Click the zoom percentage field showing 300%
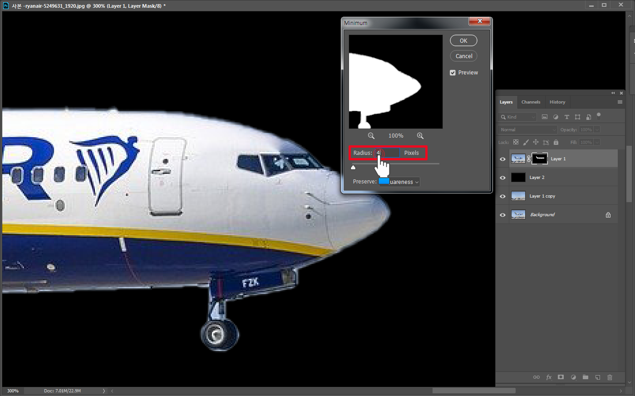 (13, 391)
